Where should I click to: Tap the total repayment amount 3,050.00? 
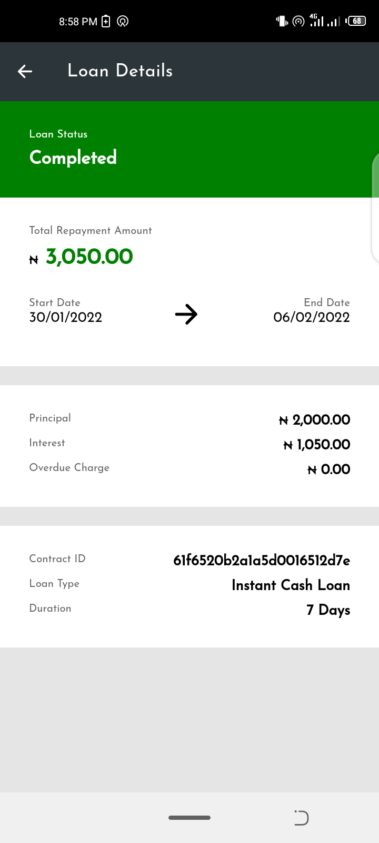(89, 257)
